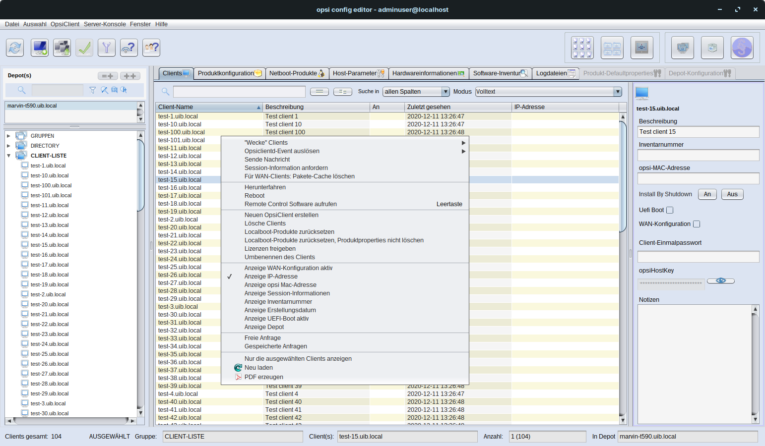Open license management paragraph icon
The image size is (765, 446).
742,48
